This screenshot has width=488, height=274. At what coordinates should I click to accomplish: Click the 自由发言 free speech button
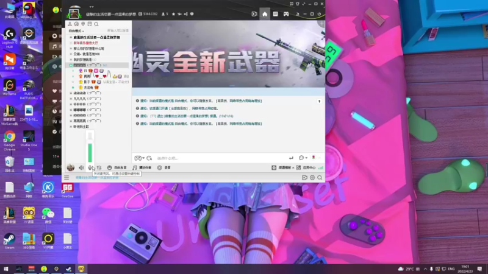point(117,168)
